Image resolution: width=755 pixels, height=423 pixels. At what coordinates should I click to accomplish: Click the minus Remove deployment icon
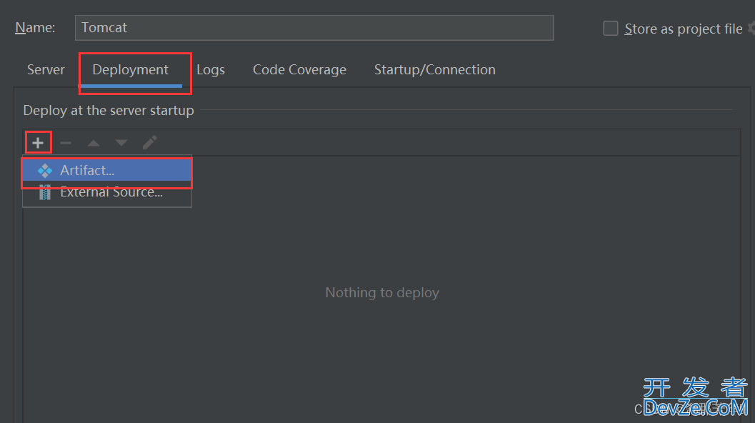pos(66,143)
